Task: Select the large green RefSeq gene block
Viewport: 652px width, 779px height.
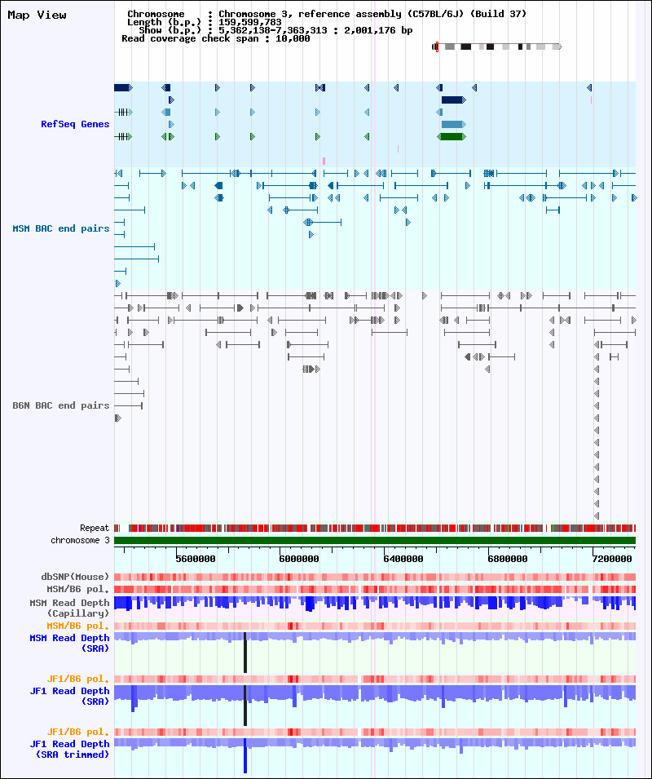Action: (x=452, y=136)
